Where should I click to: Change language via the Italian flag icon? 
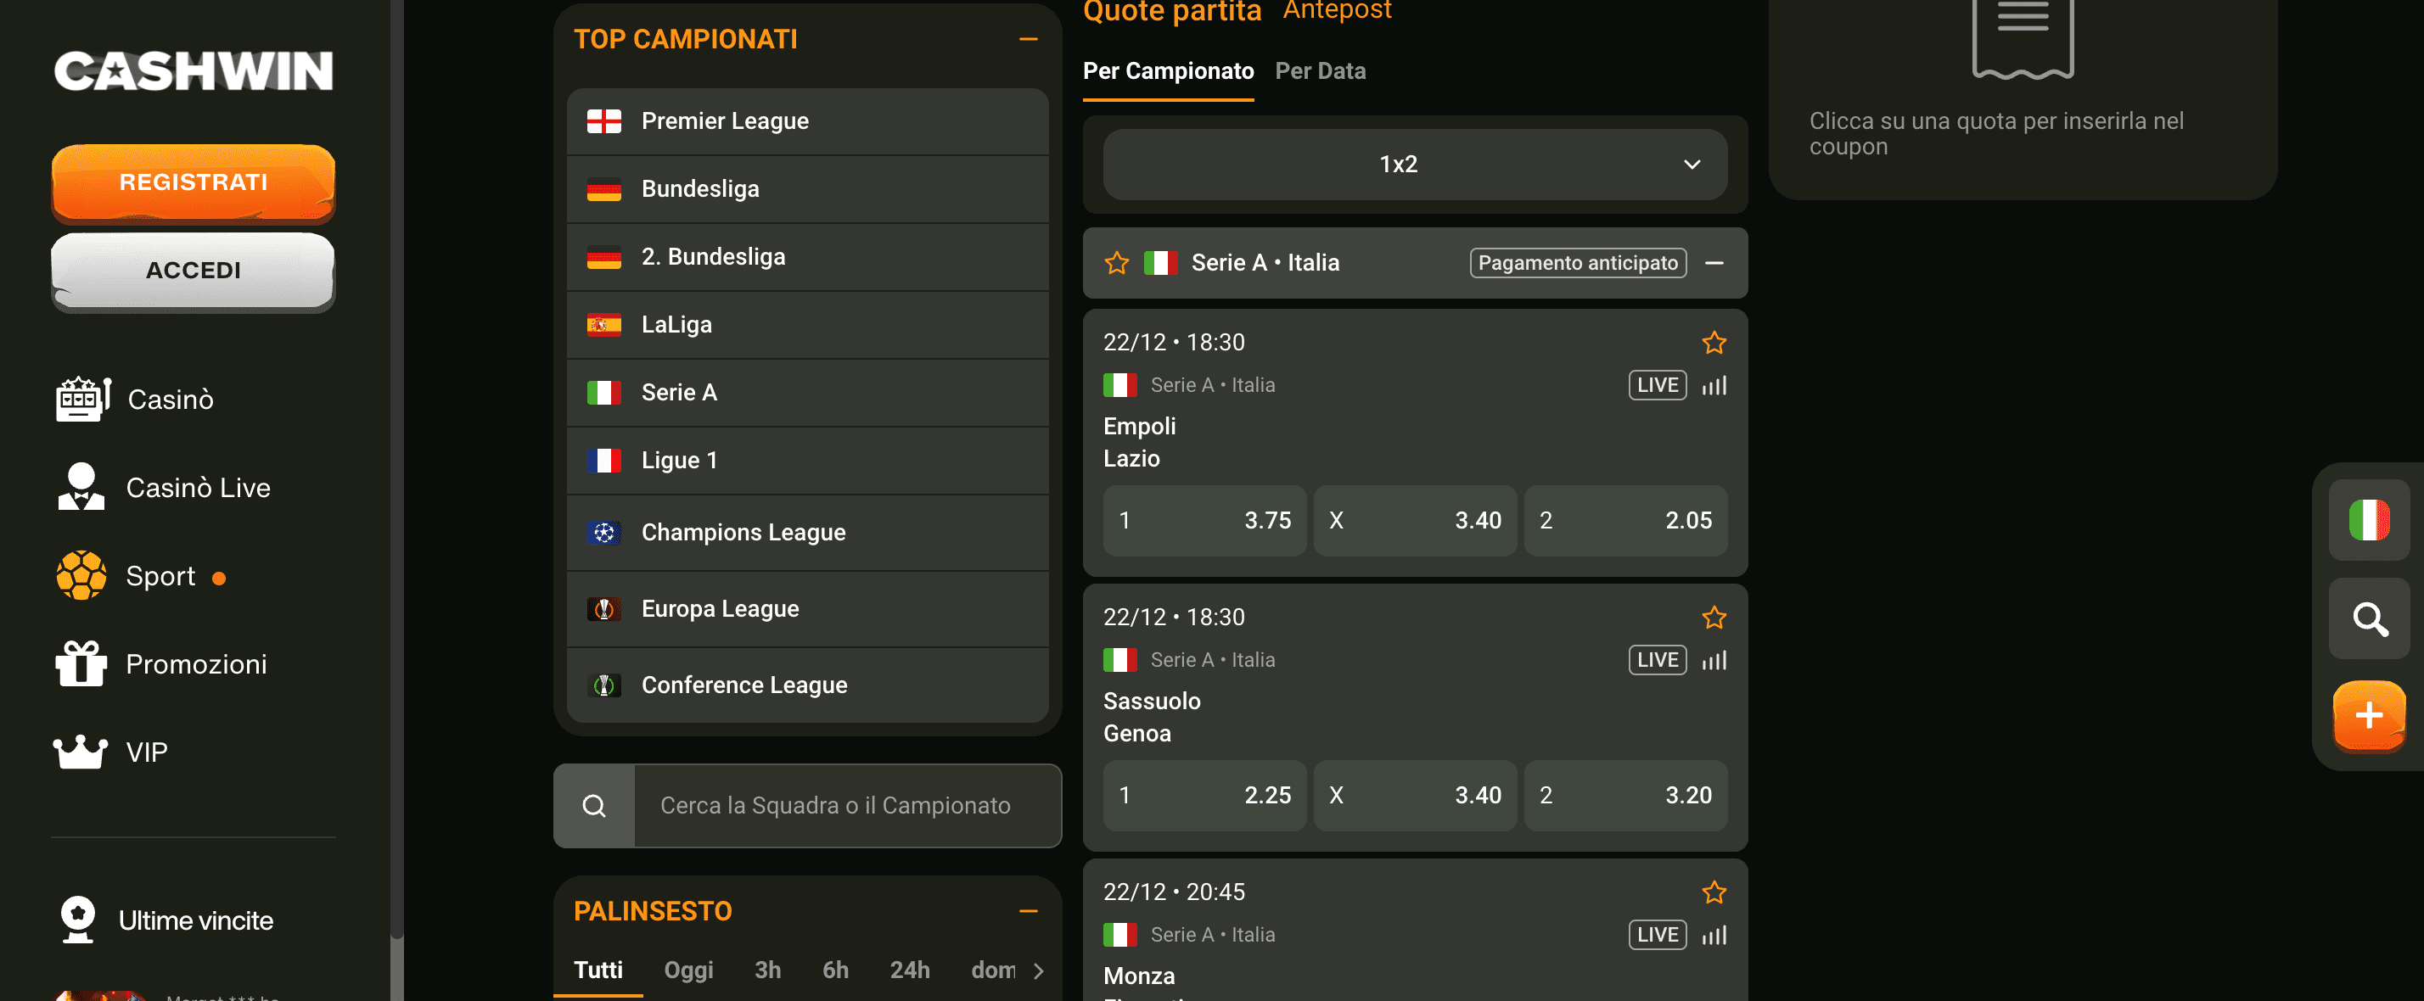[x=2370, y=518]
